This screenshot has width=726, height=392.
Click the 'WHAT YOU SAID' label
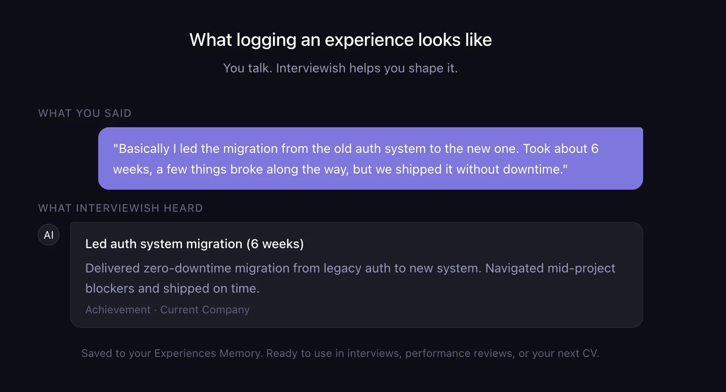85,113
